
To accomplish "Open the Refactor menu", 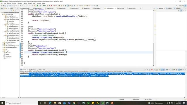I will tap(14, 3).
